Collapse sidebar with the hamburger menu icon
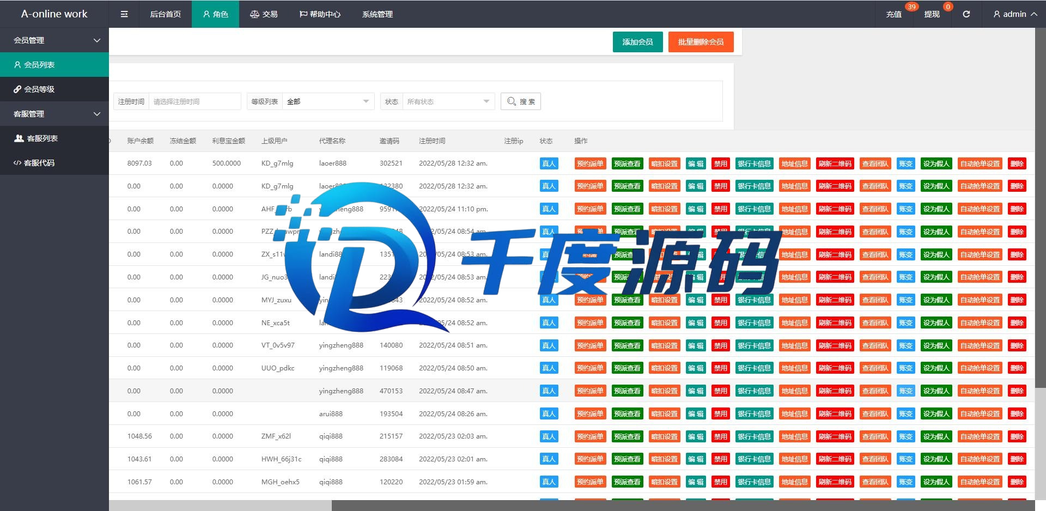1046x511 pixels. (124, 14)
